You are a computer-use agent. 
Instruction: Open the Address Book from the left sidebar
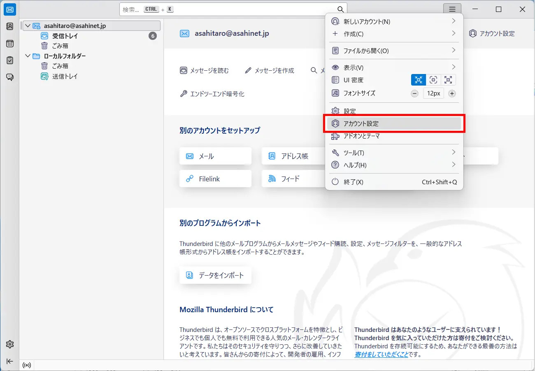point(10,26)
